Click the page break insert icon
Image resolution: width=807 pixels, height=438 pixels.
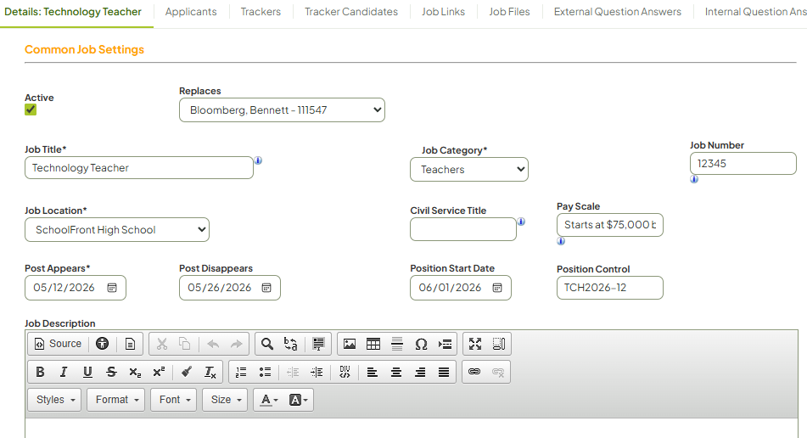click(445, 344)
